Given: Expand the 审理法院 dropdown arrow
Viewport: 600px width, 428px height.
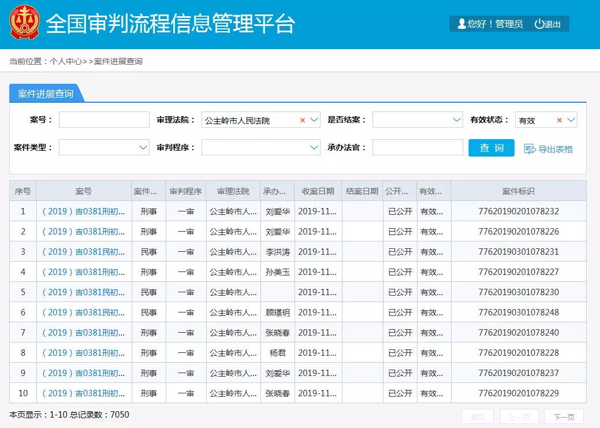Looking at the screenshot, I should tap(314, 120).
